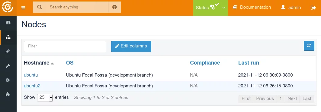Click the Rudder logo icon
The height and width of the screenshot is (112, 321).
click(x=8, y=8)
